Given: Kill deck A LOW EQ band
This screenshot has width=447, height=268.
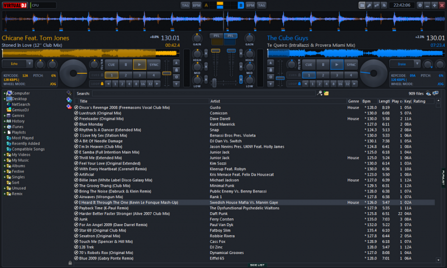Looking at the screenshot, I should click(x=206, y=79).
